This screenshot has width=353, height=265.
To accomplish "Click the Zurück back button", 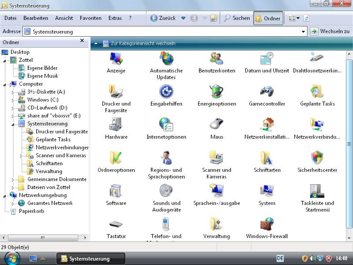I will click(163, 18).
